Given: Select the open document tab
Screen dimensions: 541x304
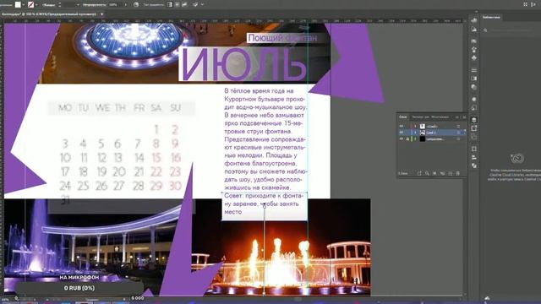Looking at the screenshot, I should [49, 14].
